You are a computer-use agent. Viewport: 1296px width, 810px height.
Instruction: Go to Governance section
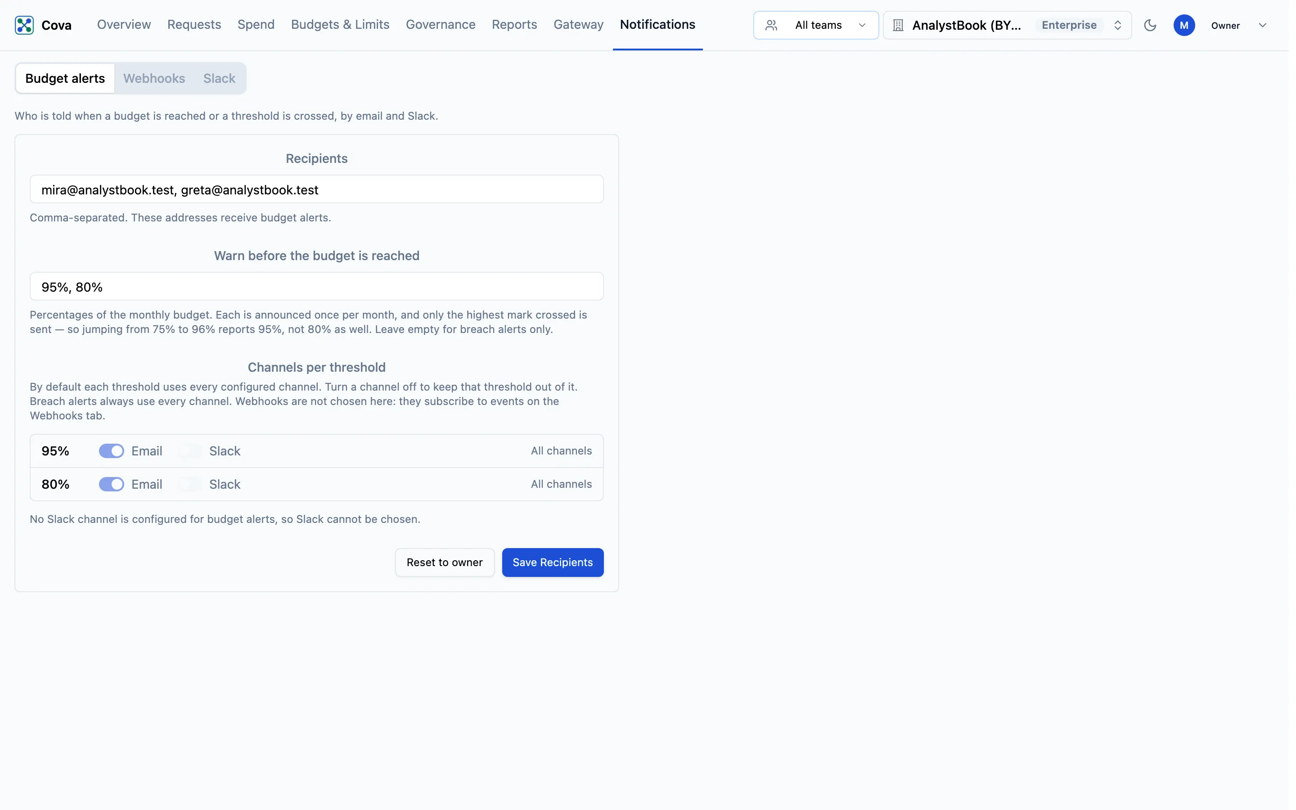tap(440, 25)
